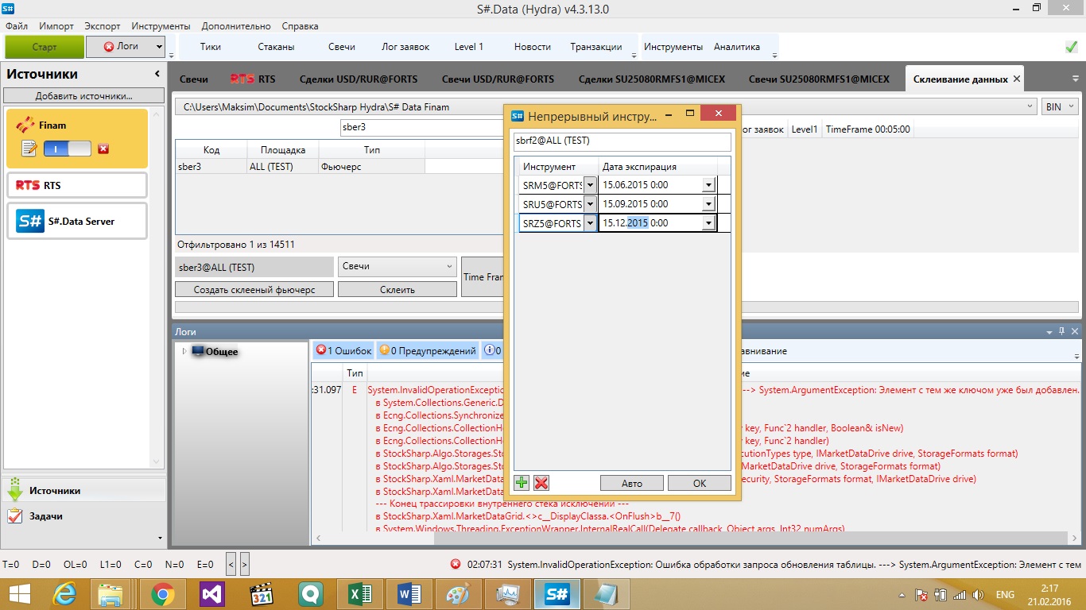
Task: Open Windows Start menu
Action: click(19, 594)
